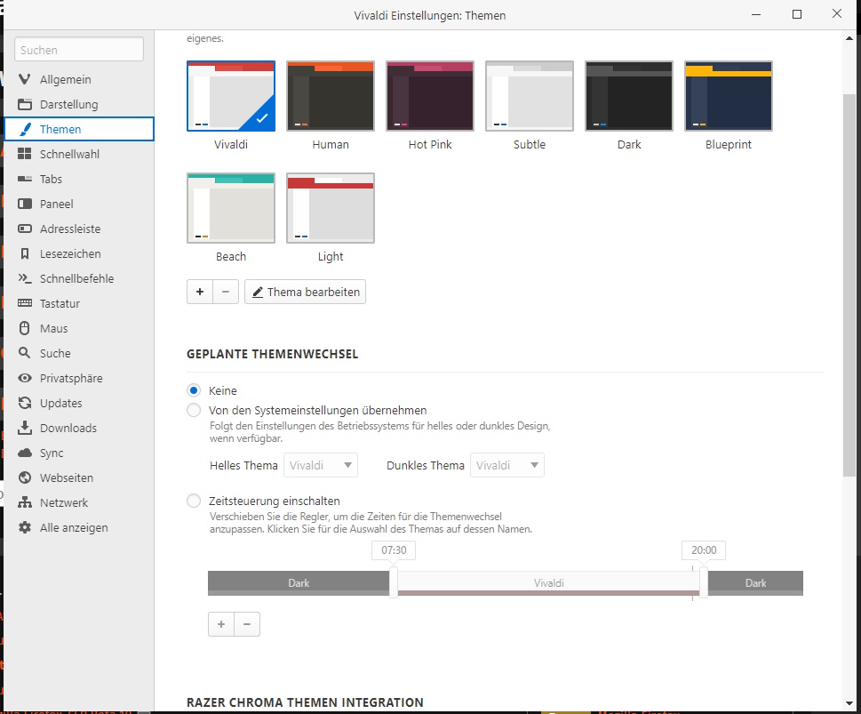Go to the Downloads settings
Viewport: 861px width, 714px height.
pyautogui.click(x=79, y=428)
